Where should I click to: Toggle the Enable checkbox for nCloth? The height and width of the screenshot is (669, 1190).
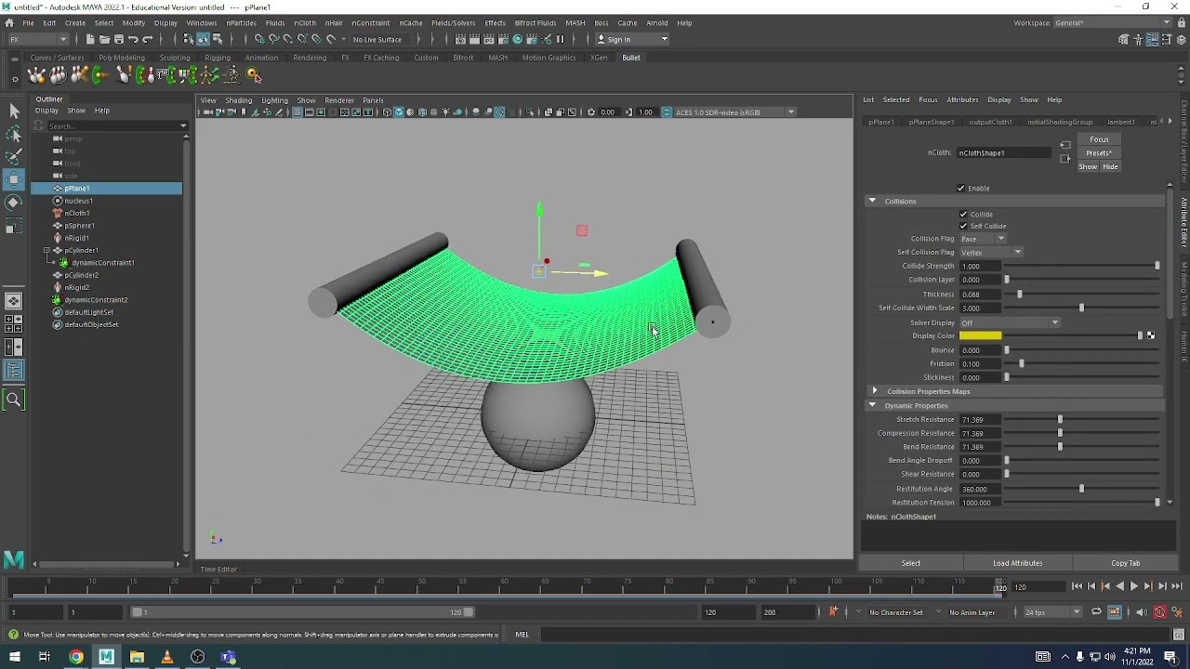961,188
